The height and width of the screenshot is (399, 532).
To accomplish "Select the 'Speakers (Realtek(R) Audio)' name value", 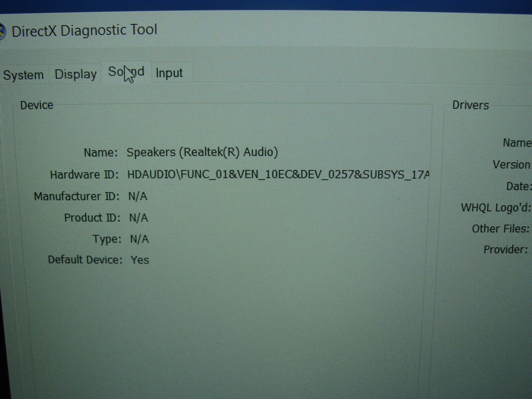I will [202, 152].
